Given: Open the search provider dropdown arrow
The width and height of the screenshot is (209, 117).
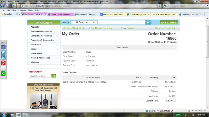Looking at the screenshot, I should pyautogui.click(x=207, y=6).
